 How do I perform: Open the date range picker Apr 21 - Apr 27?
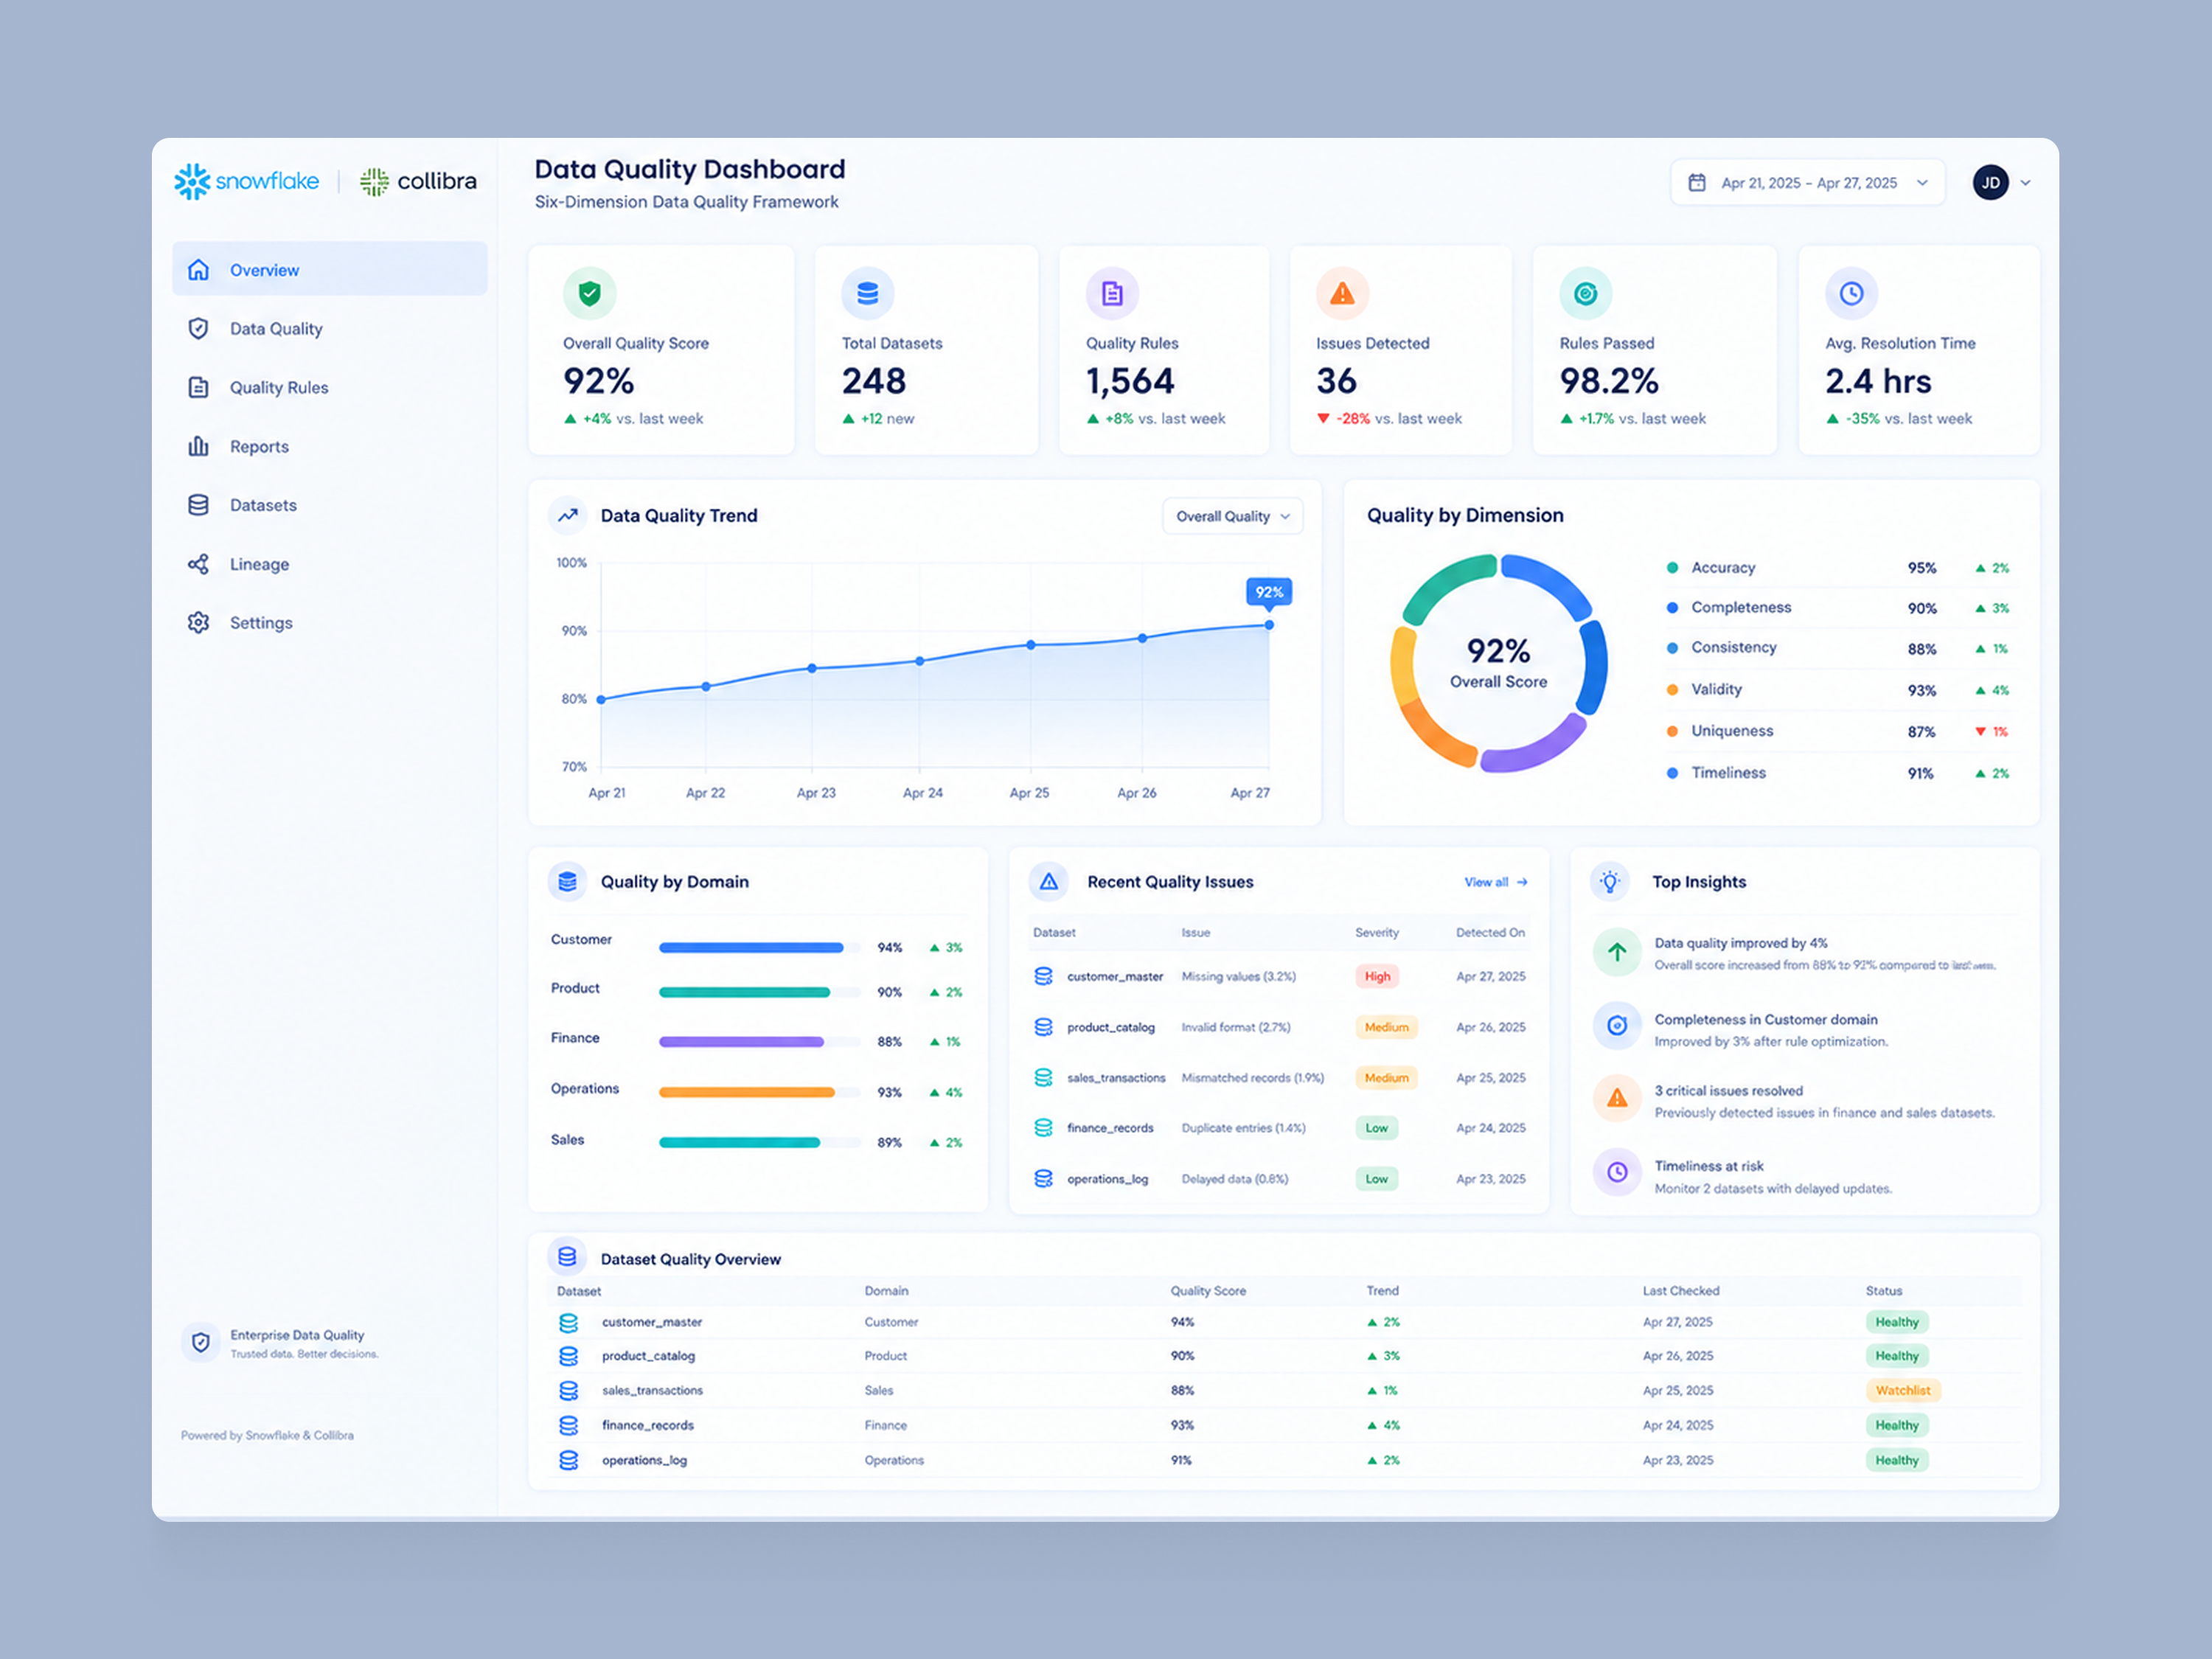(1808, 182)
